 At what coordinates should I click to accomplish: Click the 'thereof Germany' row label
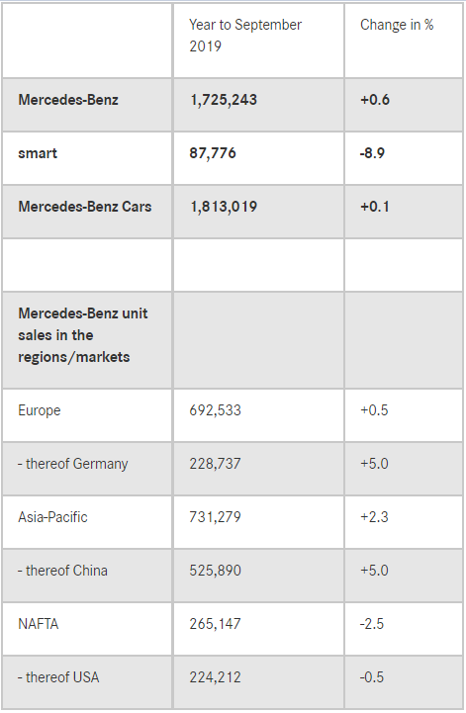[x=73, y=464]
